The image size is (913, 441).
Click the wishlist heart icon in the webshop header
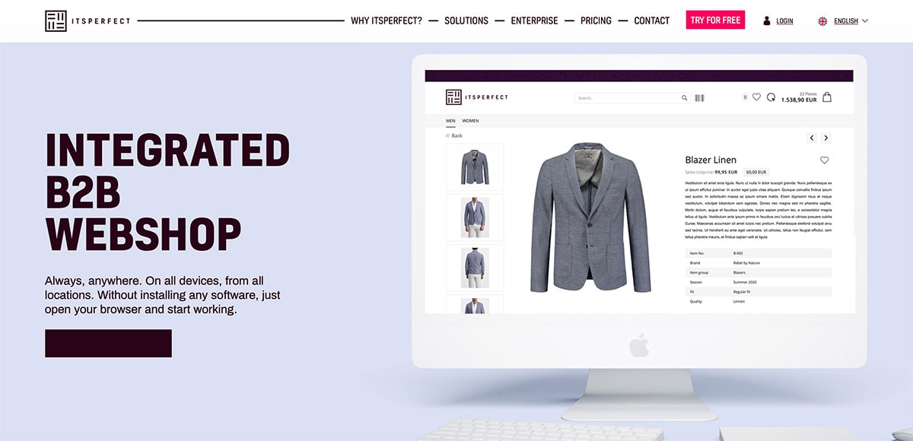[756, 97]
